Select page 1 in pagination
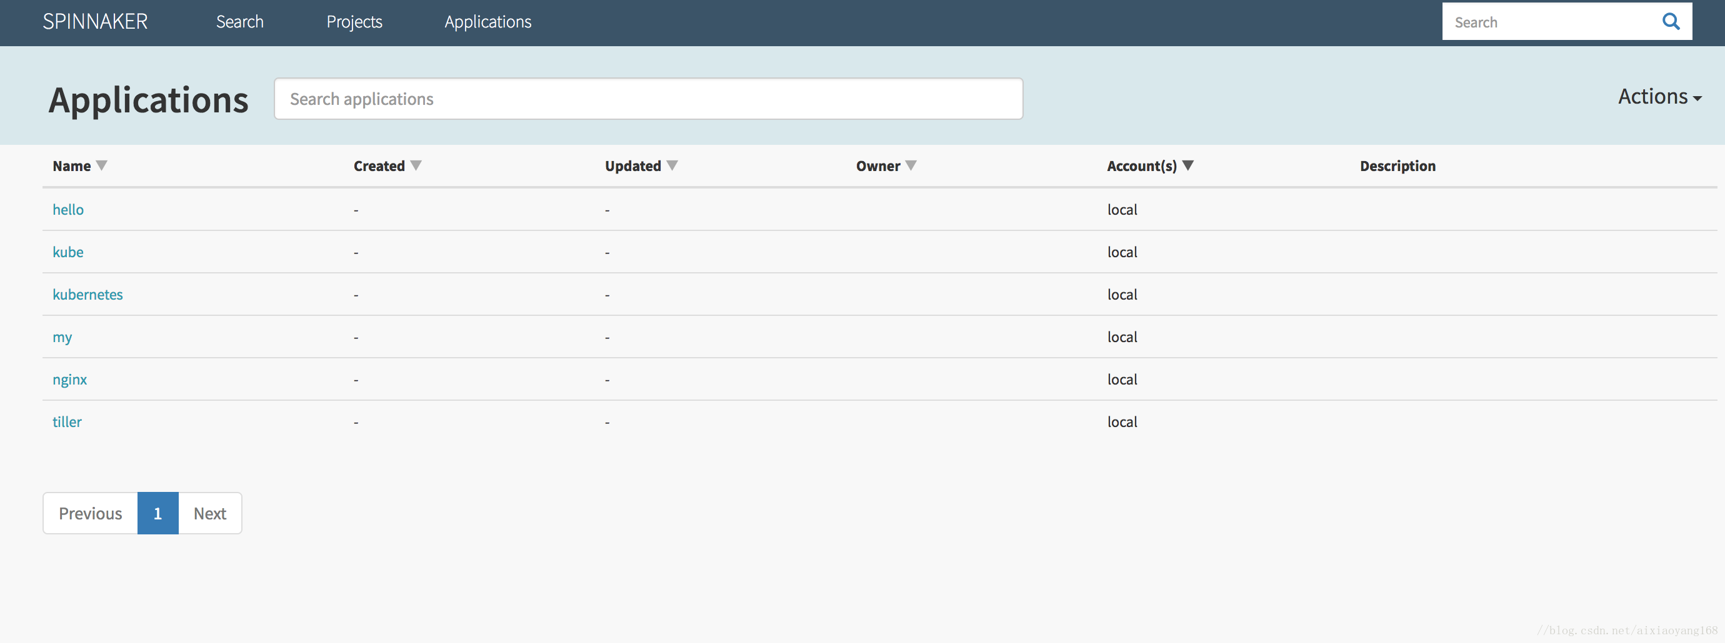 [158, 513]
